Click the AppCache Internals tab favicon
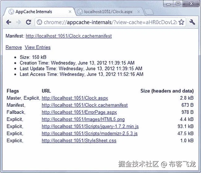Viewport: 201px width, 173px height. coord(11,12)
